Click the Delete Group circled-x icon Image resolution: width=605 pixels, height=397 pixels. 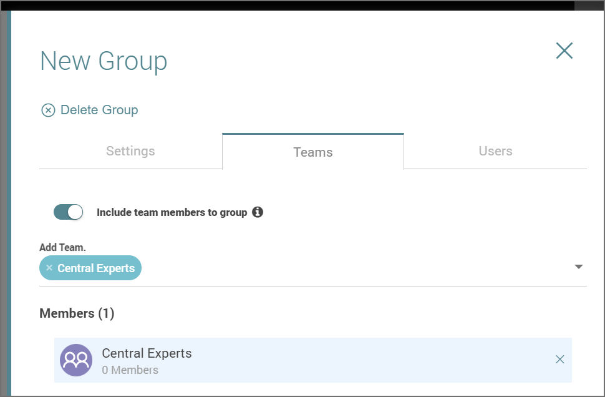pos(48,110)
